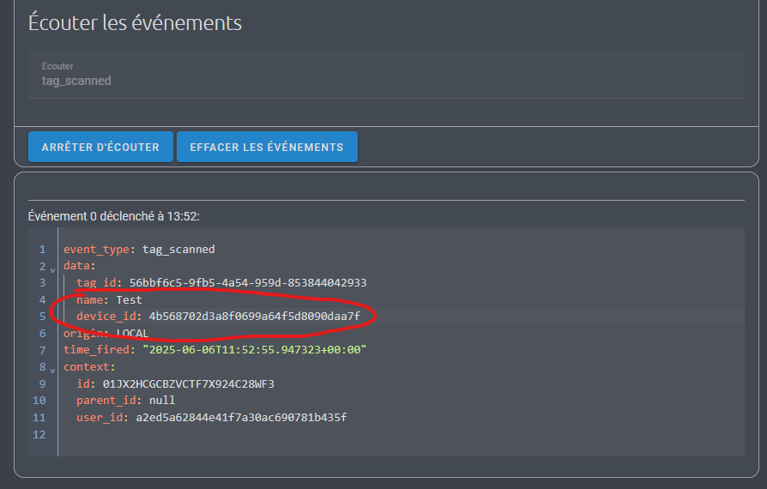Screen dimensions: 767x489
Task: Focus the Écouter tag_scanned input field
Action: click(386, 75)
